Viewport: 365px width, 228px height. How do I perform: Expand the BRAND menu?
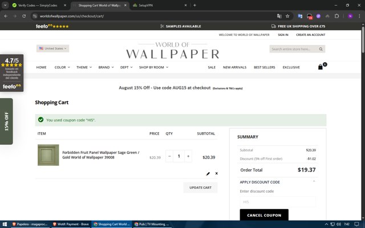(x=106, y=67)
